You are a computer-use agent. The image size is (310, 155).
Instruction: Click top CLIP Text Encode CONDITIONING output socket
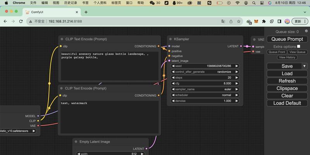(158, 46)
